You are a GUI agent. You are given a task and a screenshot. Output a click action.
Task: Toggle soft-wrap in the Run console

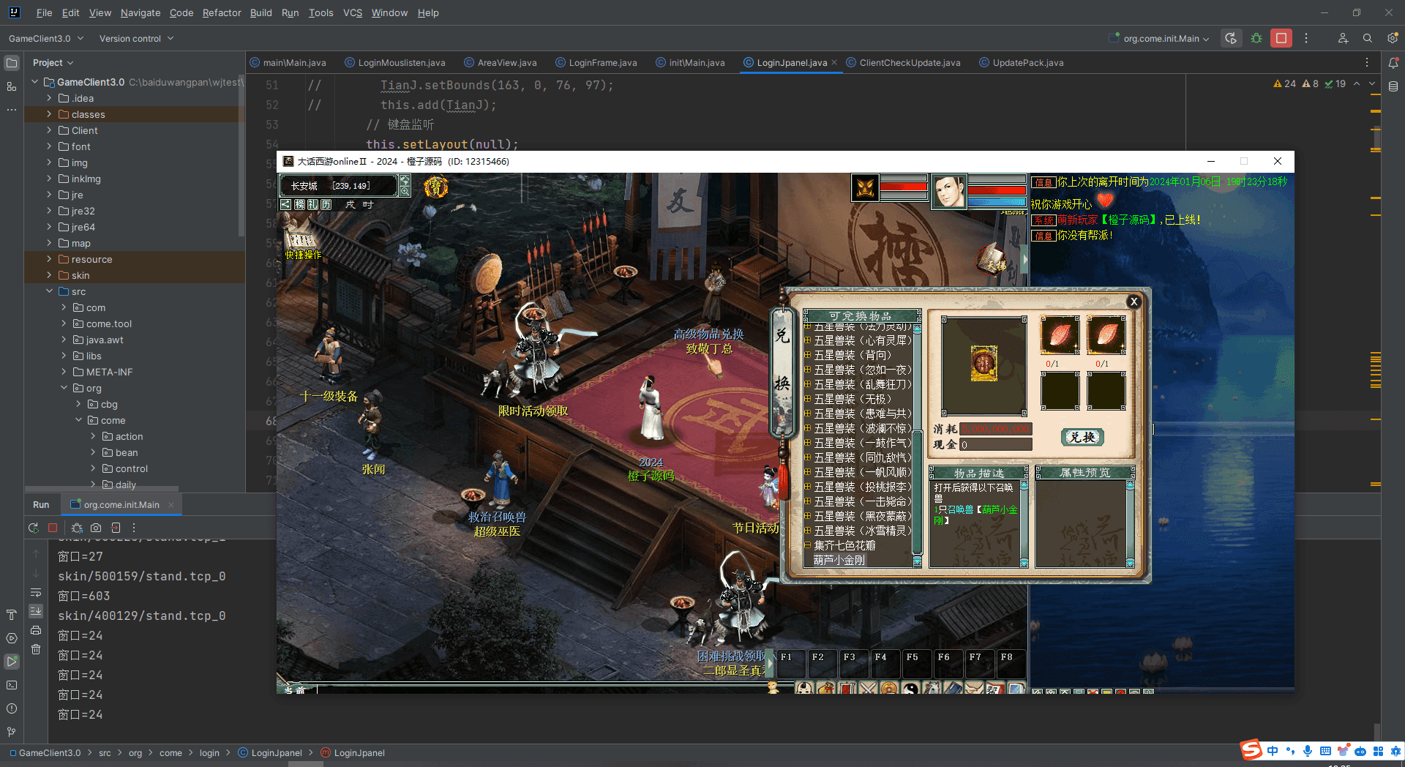[x=36, y=592]
